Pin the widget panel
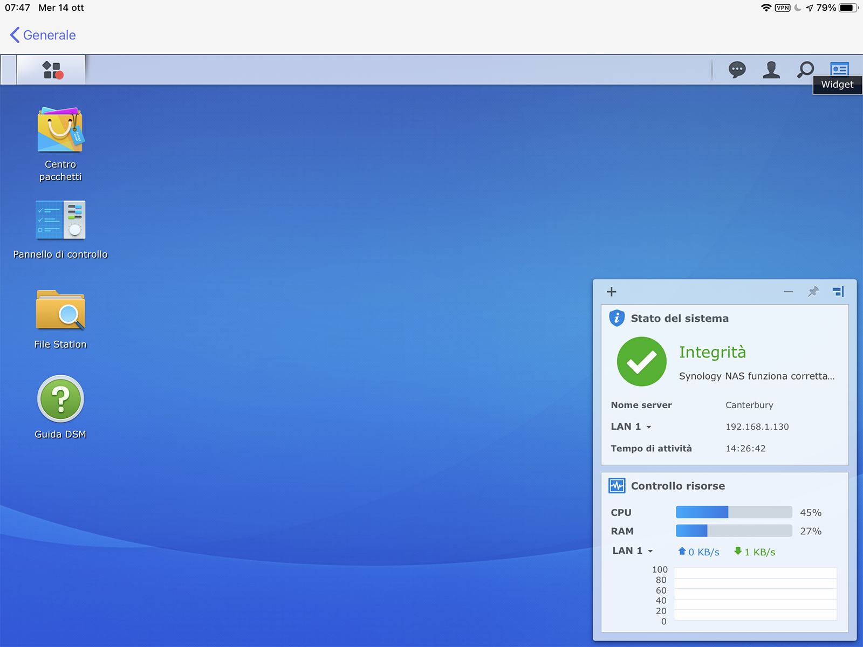 813,292
